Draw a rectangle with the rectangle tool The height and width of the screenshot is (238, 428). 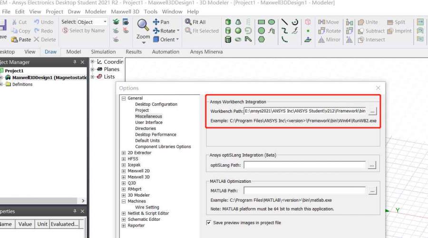tap(261, 22)
